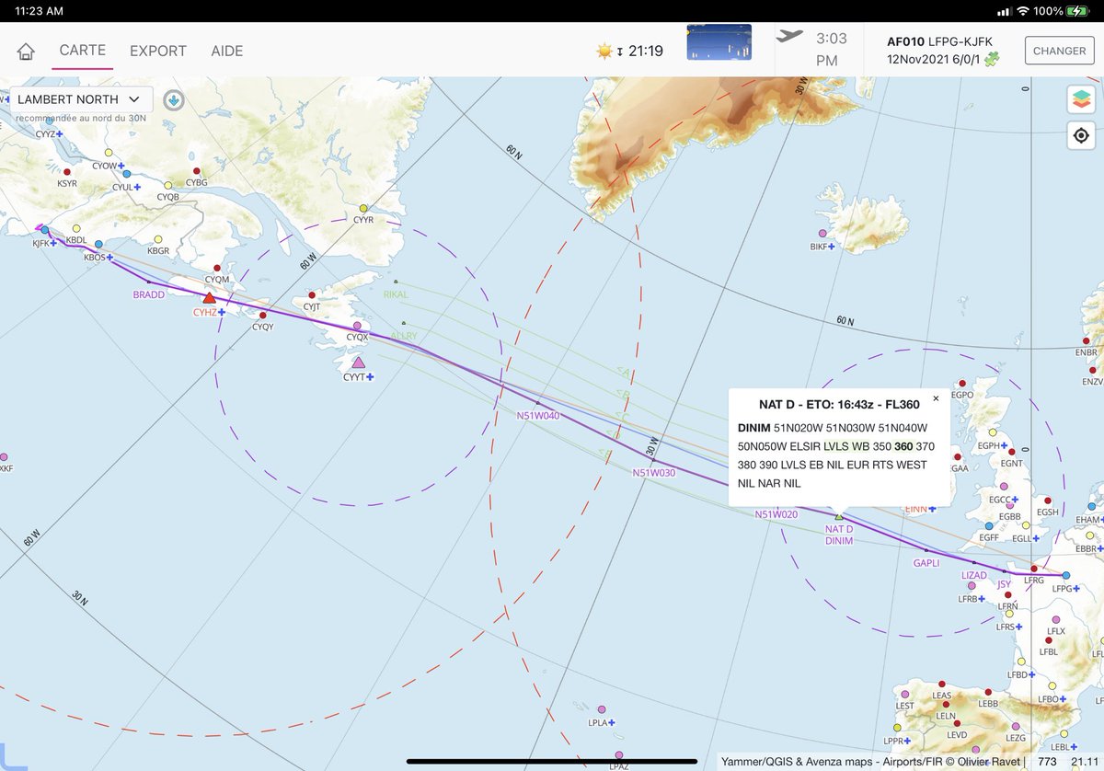
Task: Tap the puzzle piece icon
Action: point(992,59)
